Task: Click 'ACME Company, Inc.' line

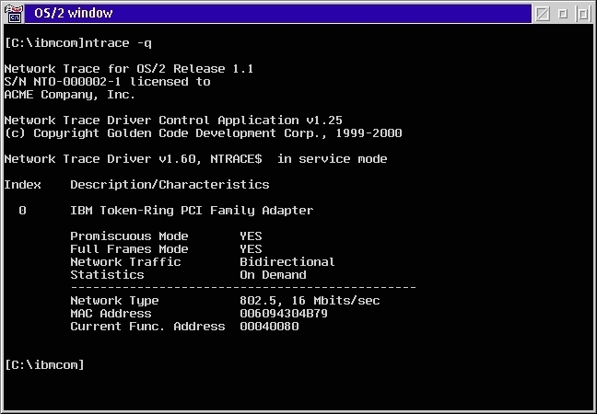Action: click(70, 95)
